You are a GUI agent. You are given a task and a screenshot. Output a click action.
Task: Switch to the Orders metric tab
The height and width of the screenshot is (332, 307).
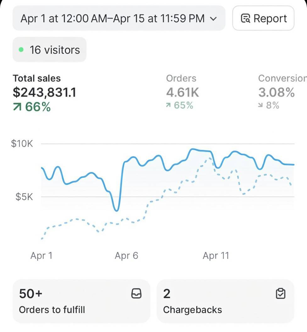[182, 91]
